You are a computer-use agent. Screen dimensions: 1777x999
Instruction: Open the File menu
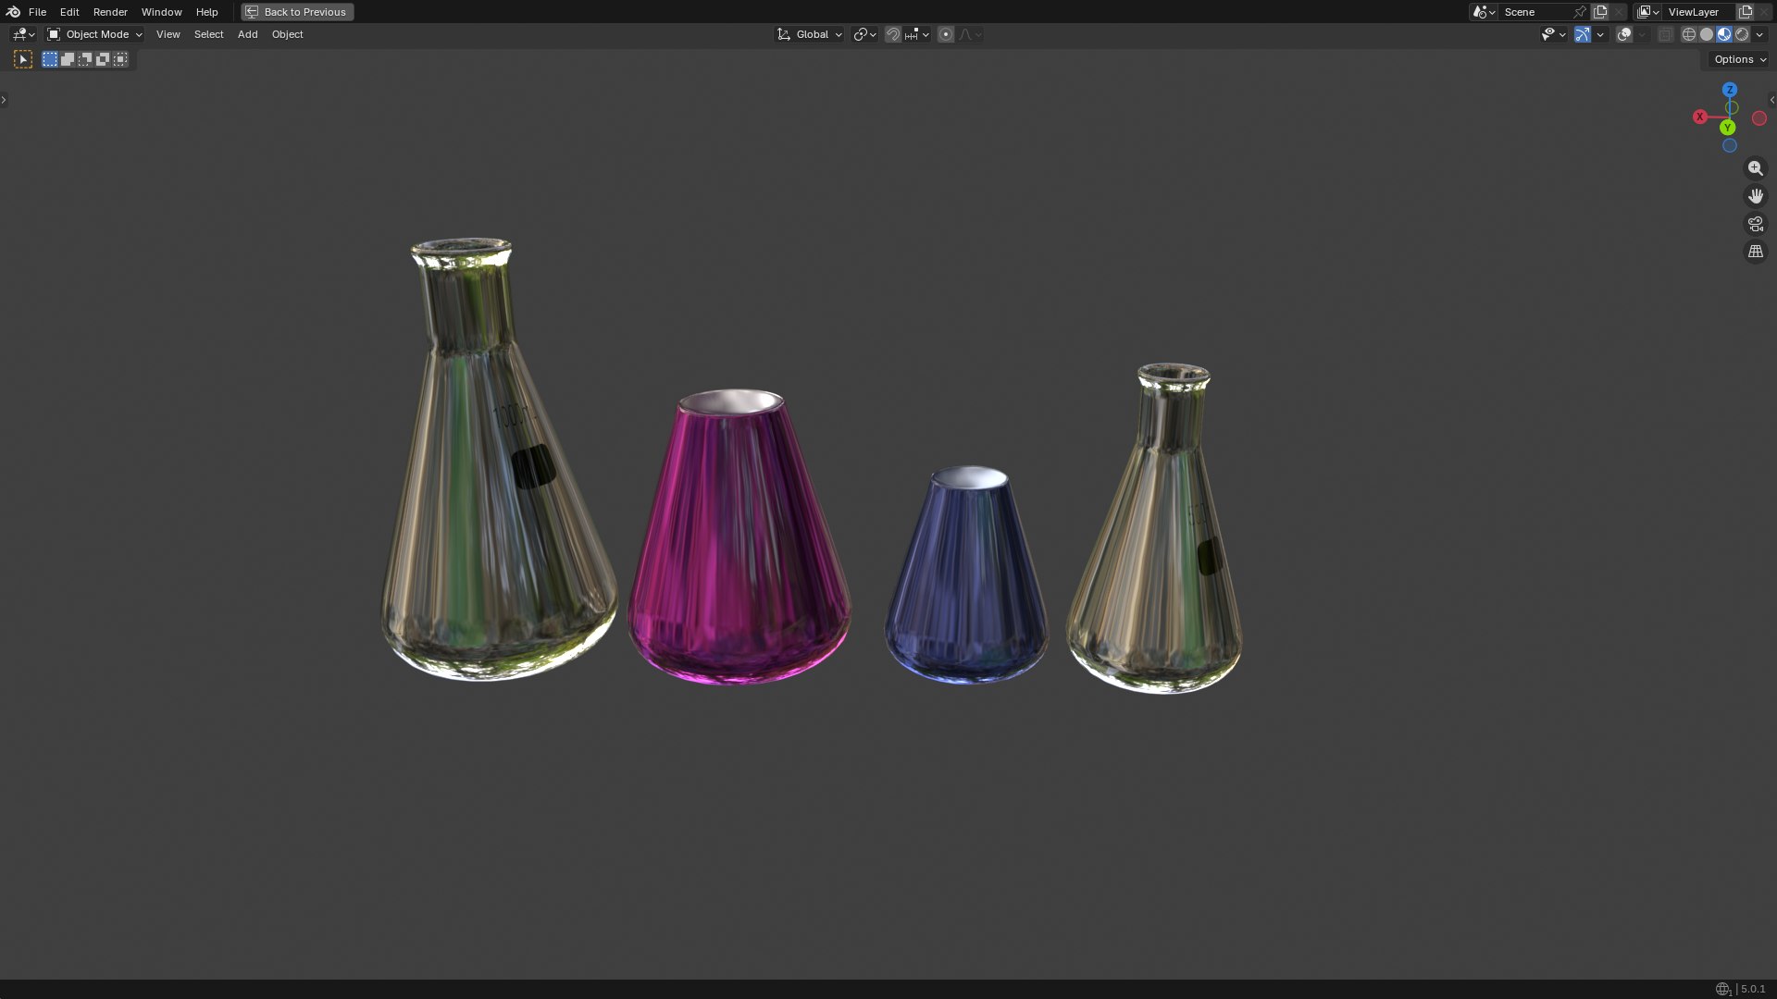(x=37, y=12)
